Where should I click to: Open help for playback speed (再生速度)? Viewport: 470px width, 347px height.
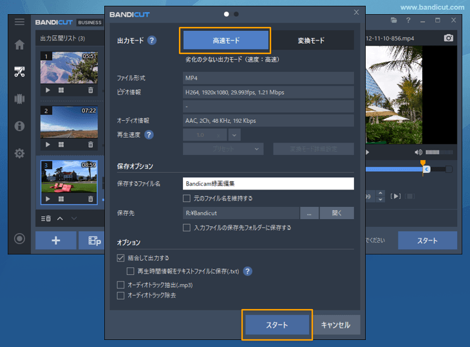[x=149, y=135]
